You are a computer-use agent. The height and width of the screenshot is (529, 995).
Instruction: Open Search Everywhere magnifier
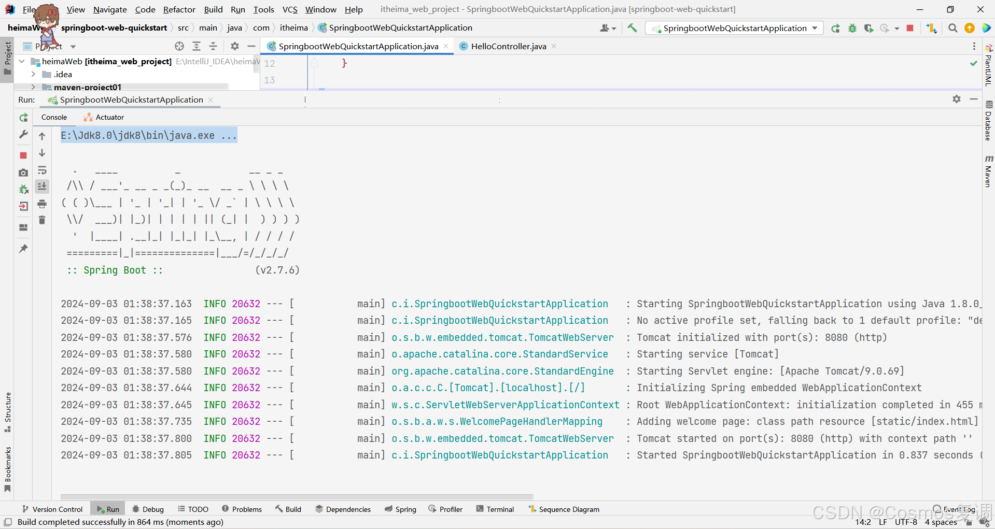pyautogui.click(x=952, y=28)
